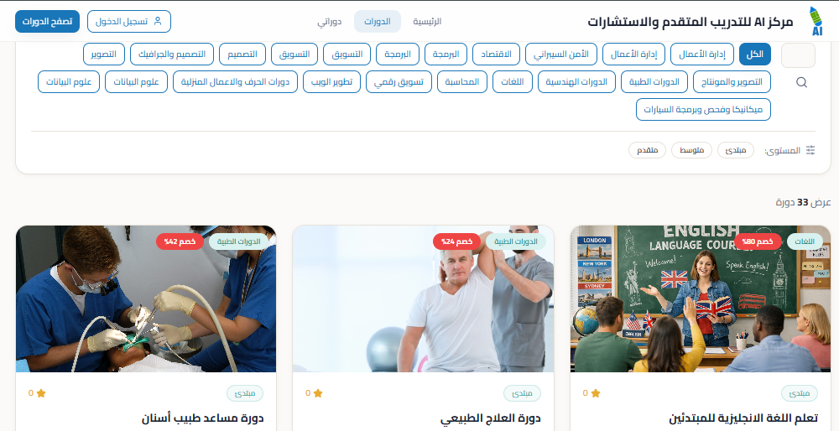Image resolution: width=839 pixels, height=431 pixels.
Task: Click the level filter sliders icon
Action: [x=810, y=150]
